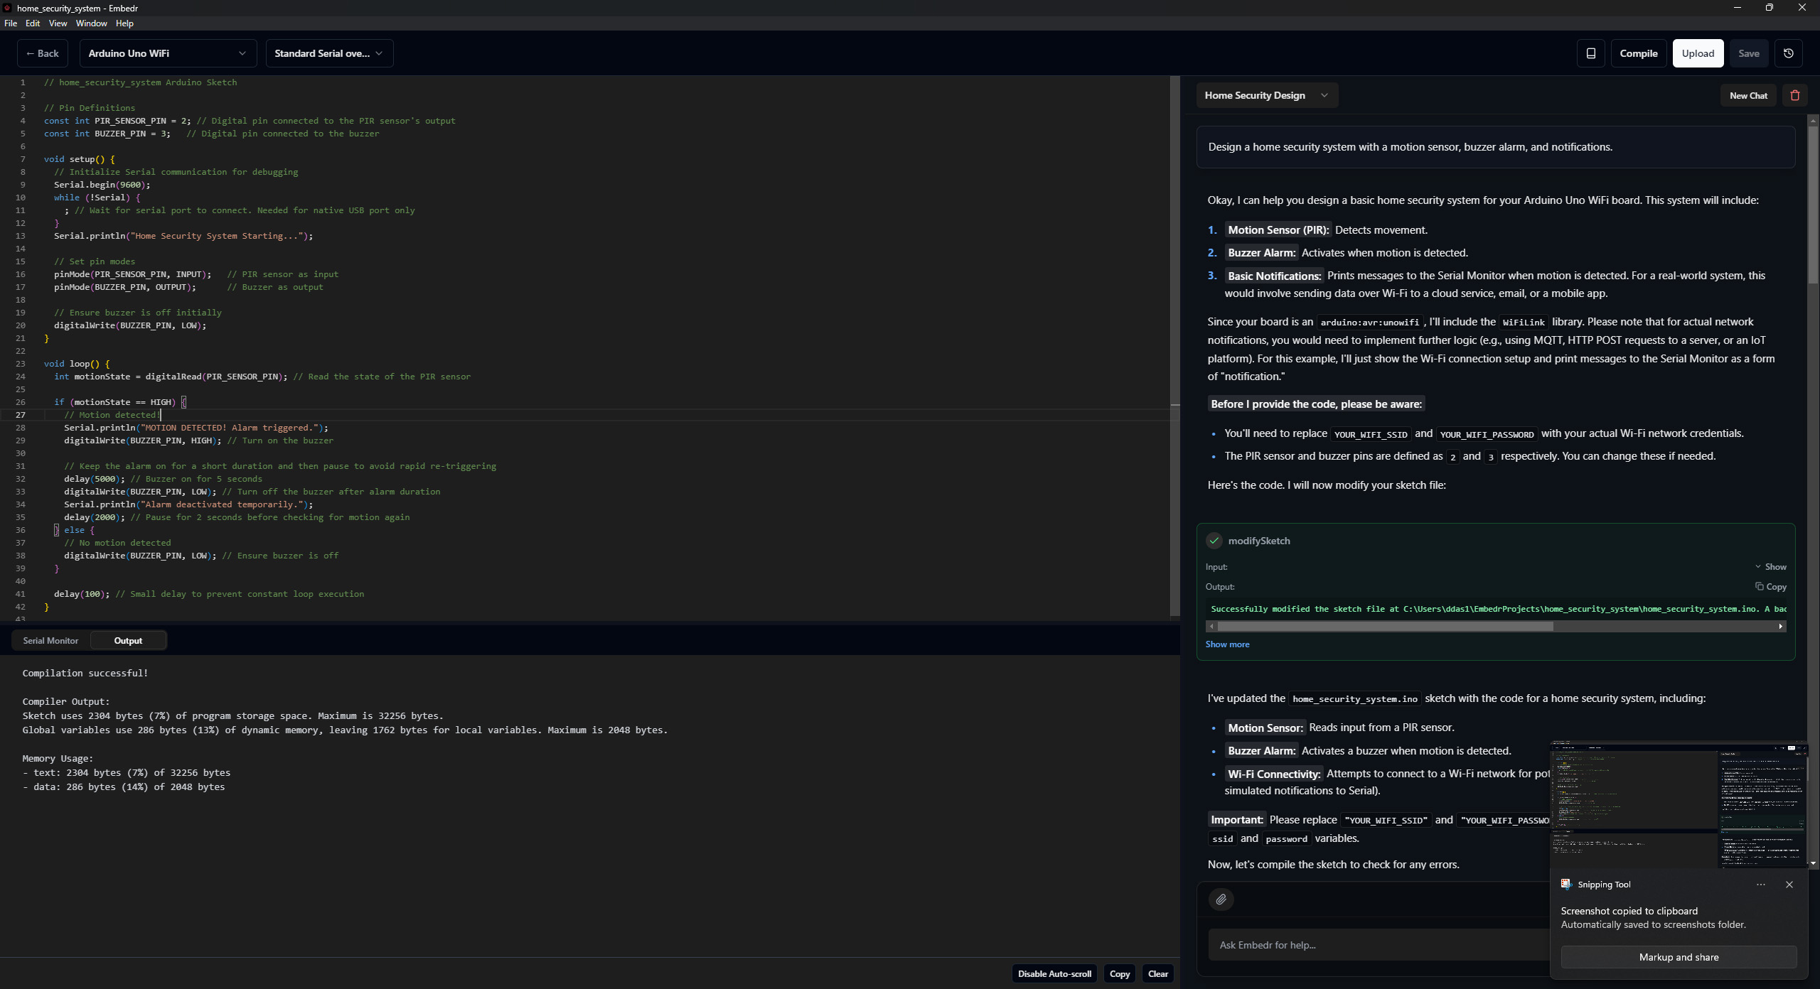Image resolution: width=1820 pixels, height=989 pixels.
Task: Expand the Home Security Design chat selector
Action: pyautogui.click(x=1267, y=95)
